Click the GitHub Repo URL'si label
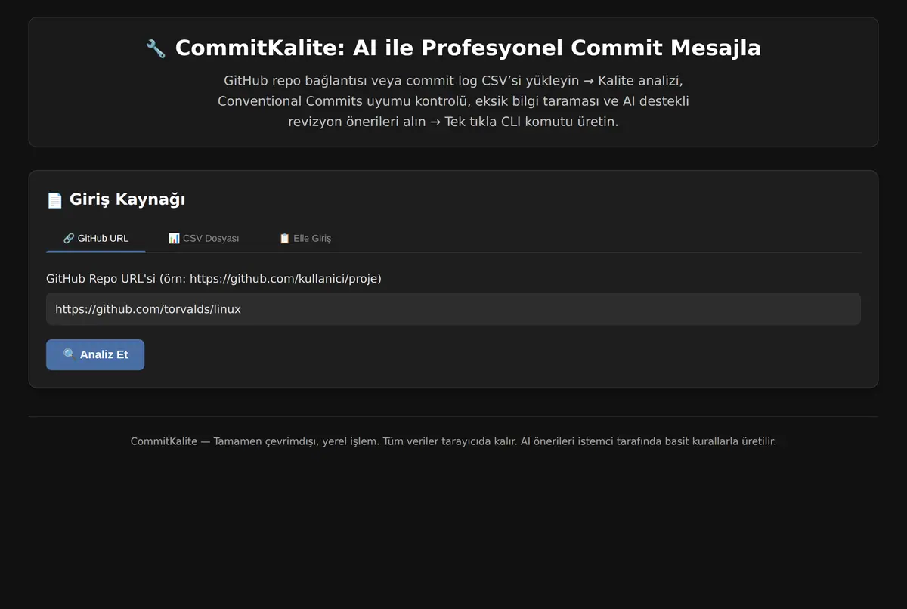Viewport: 907px width, 609px height. click(x=214, y=279)
